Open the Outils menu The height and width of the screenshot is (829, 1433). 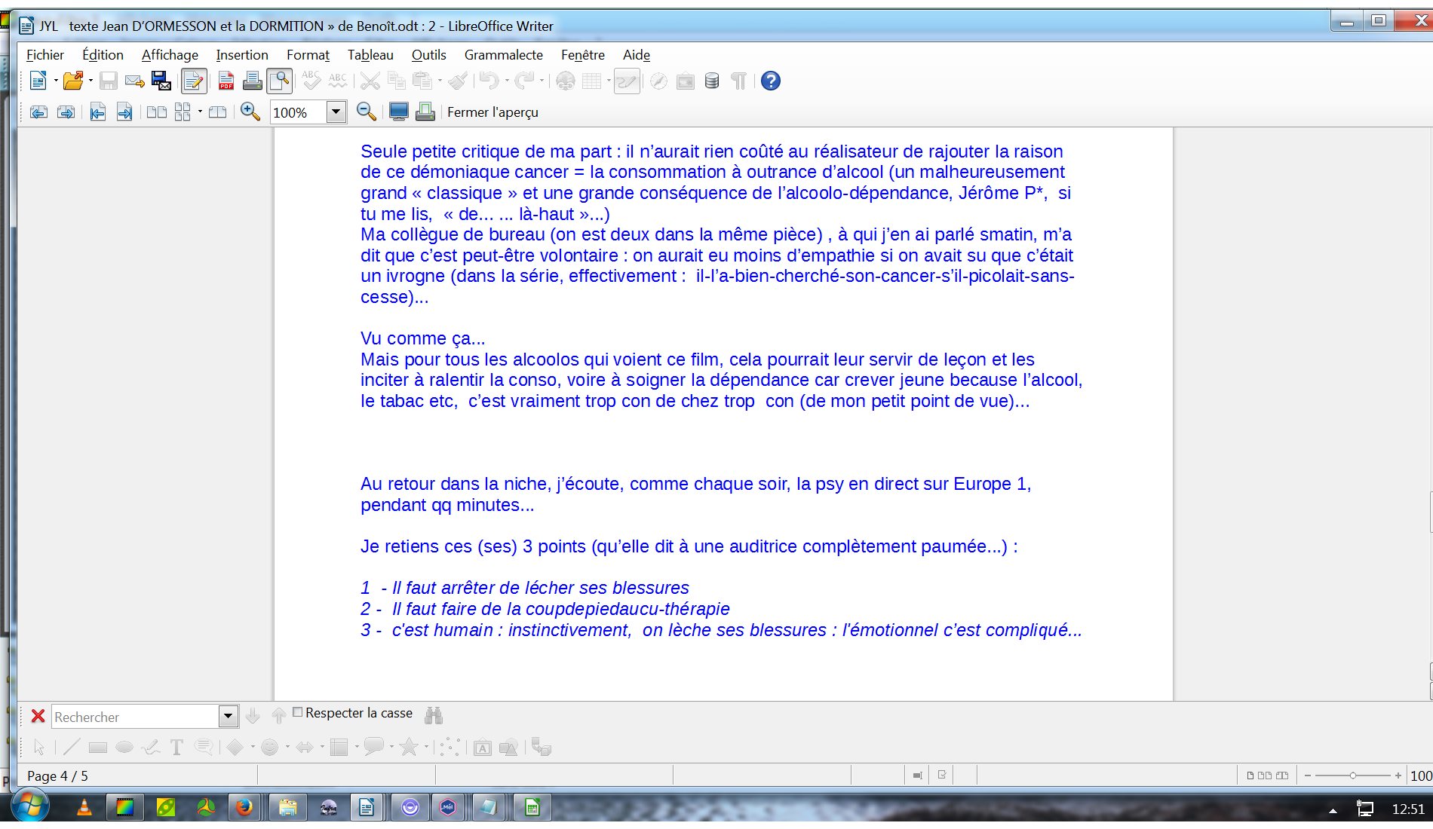click(429, 55)
